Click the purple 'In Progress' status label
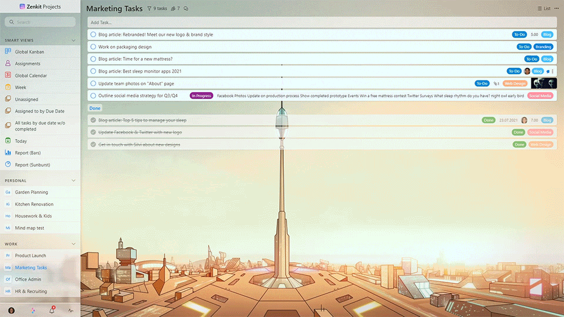 pyautogui.click(x=201, y=96)
